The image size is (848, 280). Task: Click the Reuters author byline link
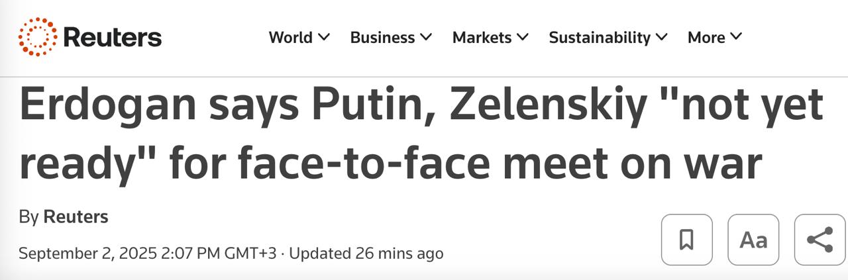pyautogui.click(x=76, y=216)
